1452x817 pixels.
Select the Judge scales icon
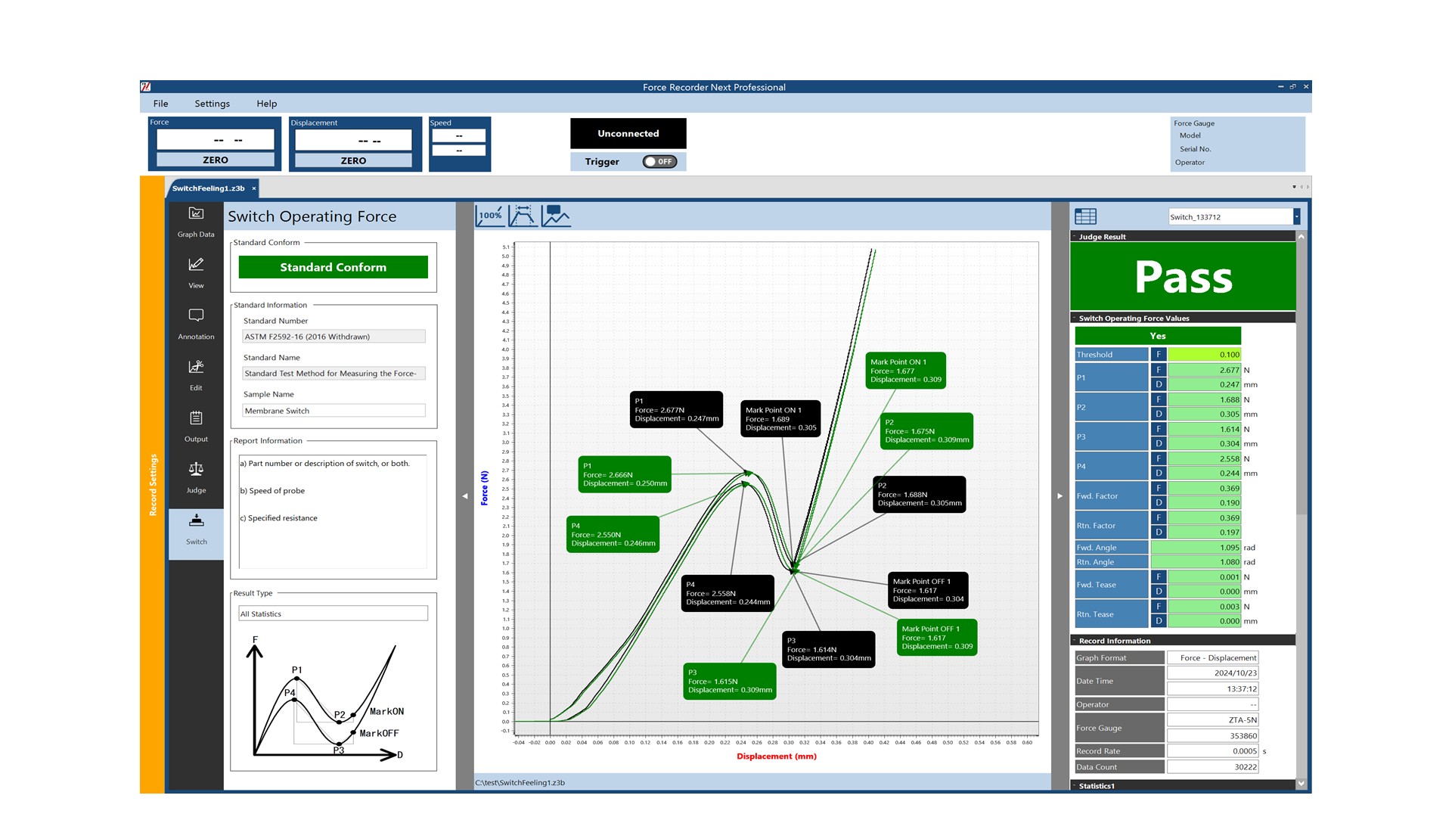(x=196, y=477)
